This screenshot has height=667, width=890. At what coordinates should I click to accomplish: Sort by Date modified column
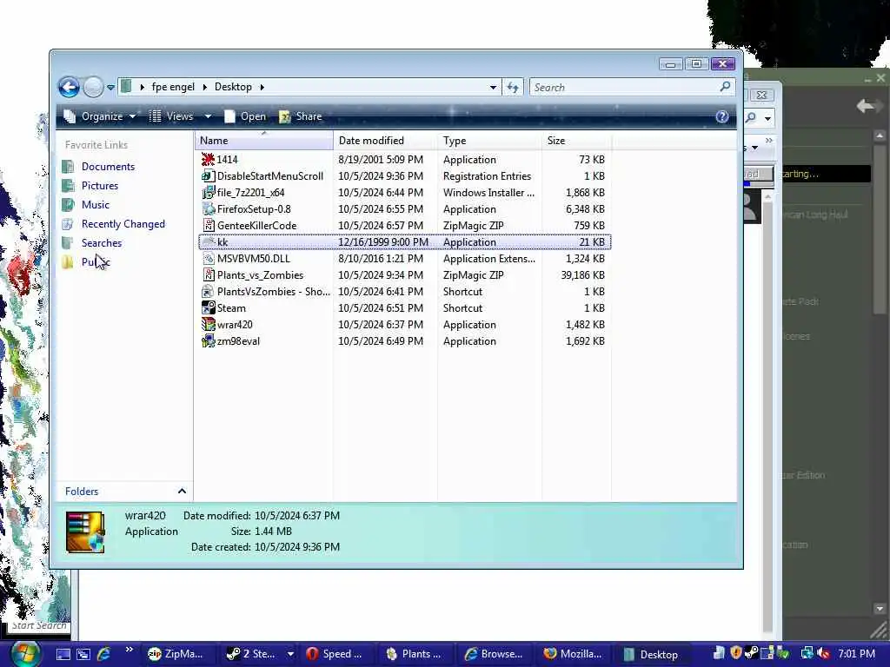[385, 141]
